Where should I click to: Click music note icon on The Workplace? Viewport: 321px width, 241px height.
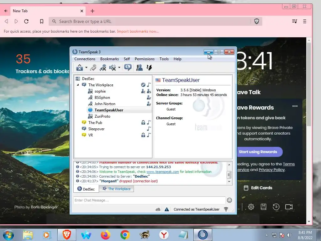pos(149,85)
